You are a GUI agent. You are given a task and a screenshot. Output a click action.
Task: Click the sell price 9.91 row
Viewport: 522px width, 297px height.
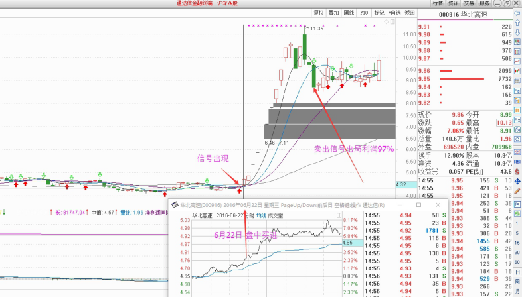click(465, 27)
